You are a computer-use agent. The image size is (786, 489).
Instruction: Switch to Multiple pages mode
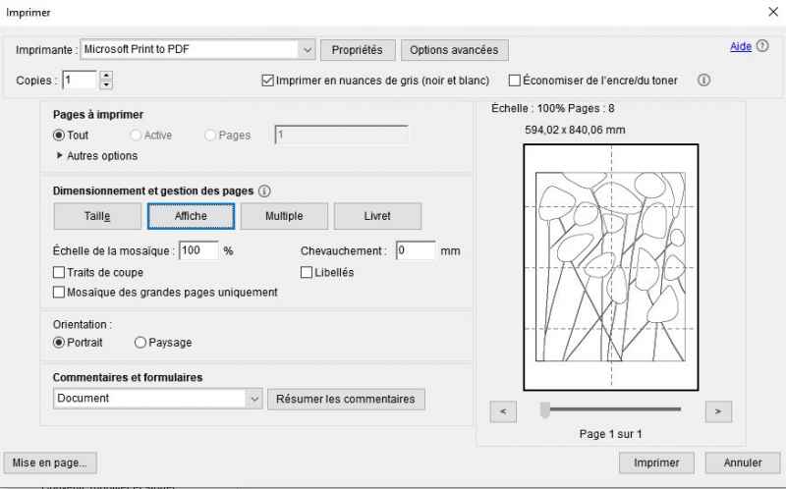[x=284, y=216]
